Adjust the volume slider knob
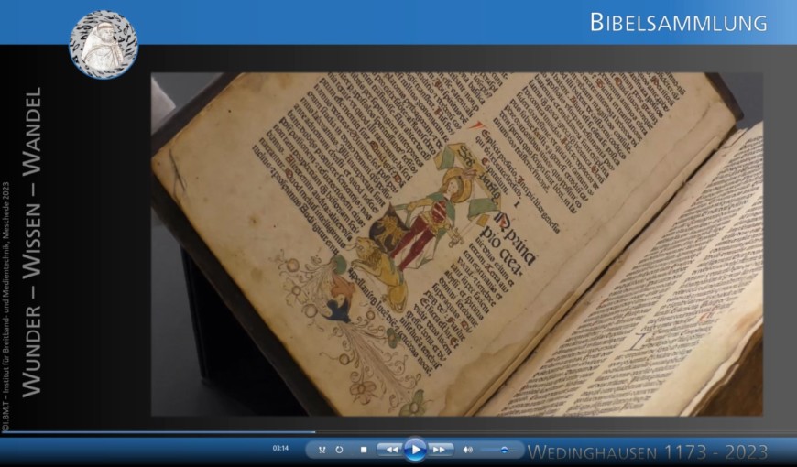Screen dimensions: 797x467 click(504, 450)
